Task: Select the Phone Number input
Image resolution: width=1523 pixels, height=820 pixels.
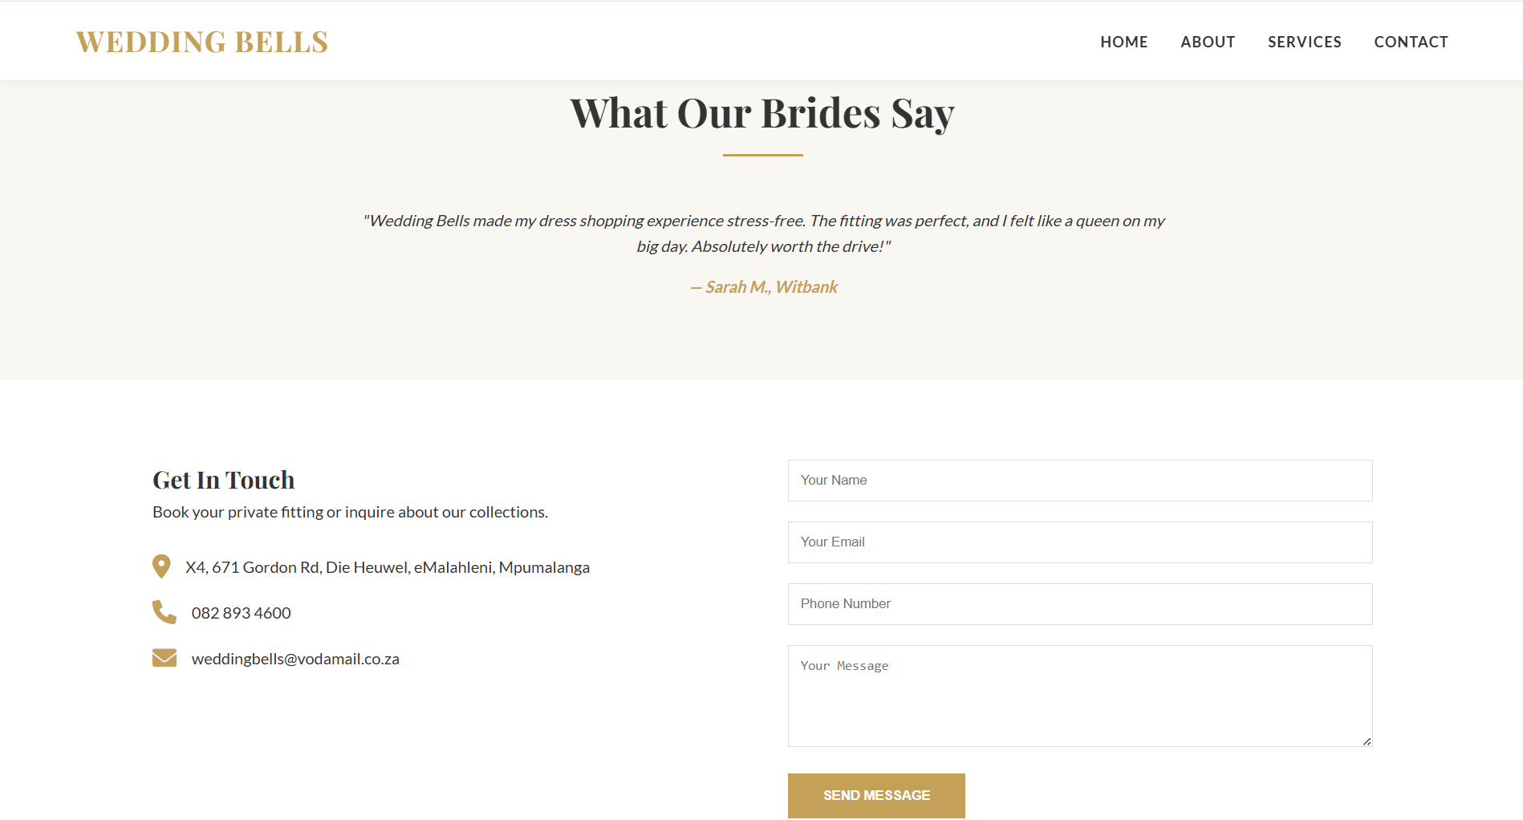Action: [1079, 604]
